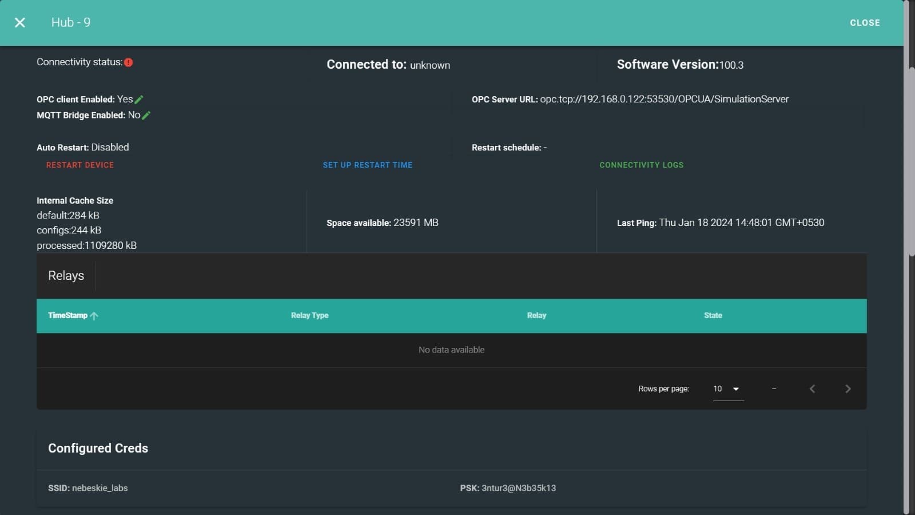Click the X icon beside Hub - 9
The image size is (915, 515).
pos(20,22)
